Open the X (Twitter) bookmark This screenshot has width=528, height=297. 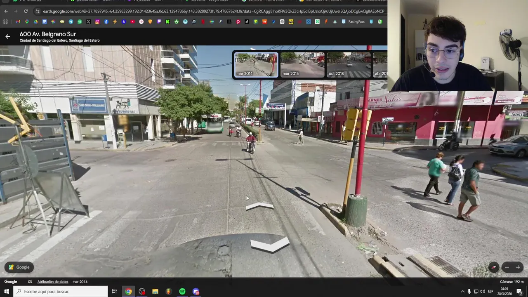(88, 21)
